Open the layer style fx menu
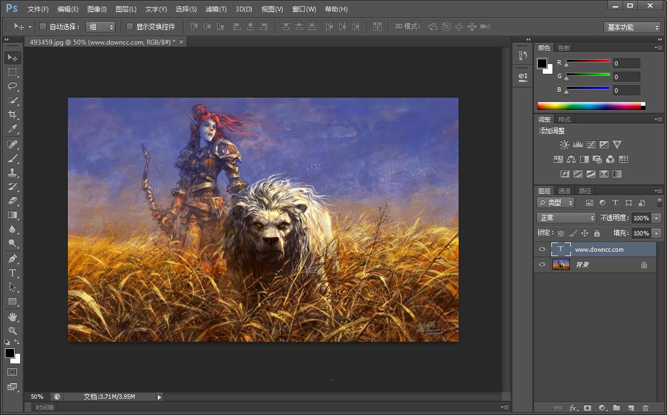The image size is (667, 415). 573,408
